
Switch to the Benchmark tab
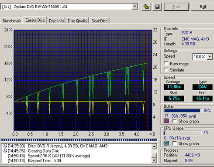coord(12,21)
